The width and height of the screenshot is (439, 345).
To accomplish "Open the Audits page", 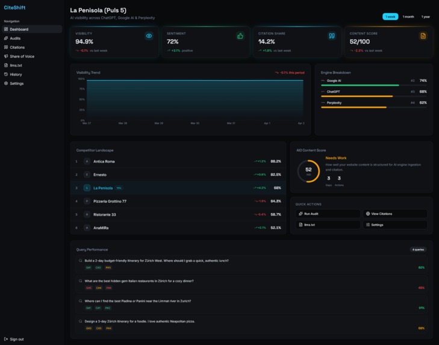I will [32, 38].
